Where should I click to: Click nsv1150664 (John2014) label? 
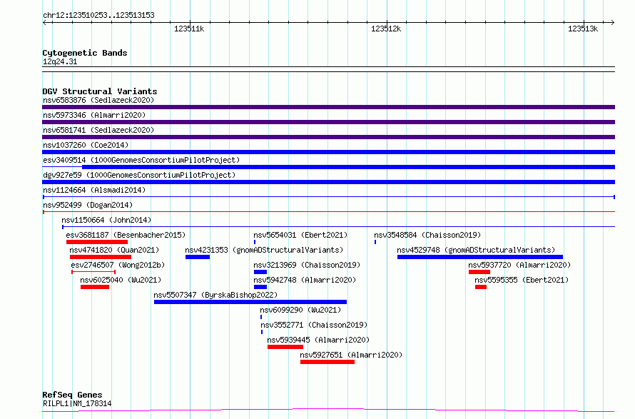106,220
